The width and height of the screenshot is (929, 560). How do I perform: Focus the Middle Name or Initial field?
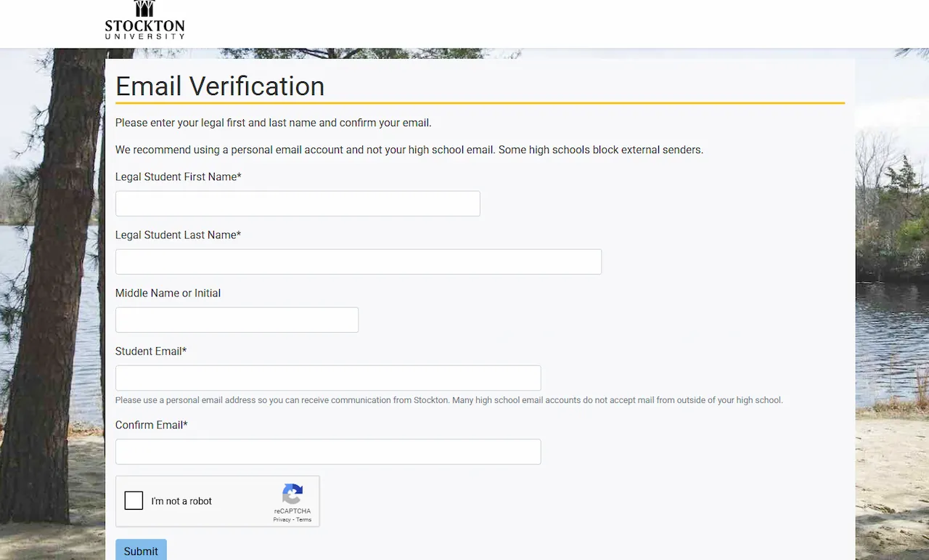tap(237, 320)
